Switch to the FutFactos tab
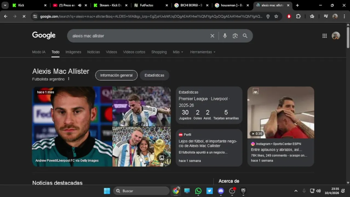 [151, 5]
